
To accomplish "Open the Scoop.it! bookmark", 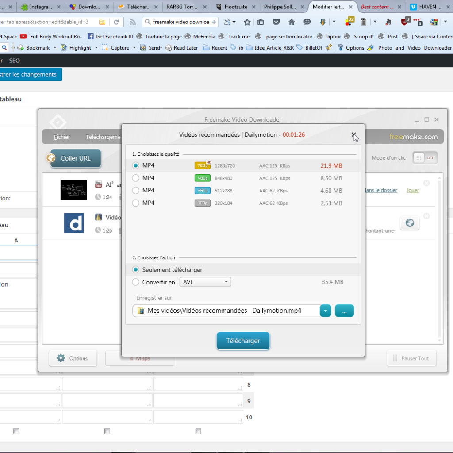I will tap(359, 36).
